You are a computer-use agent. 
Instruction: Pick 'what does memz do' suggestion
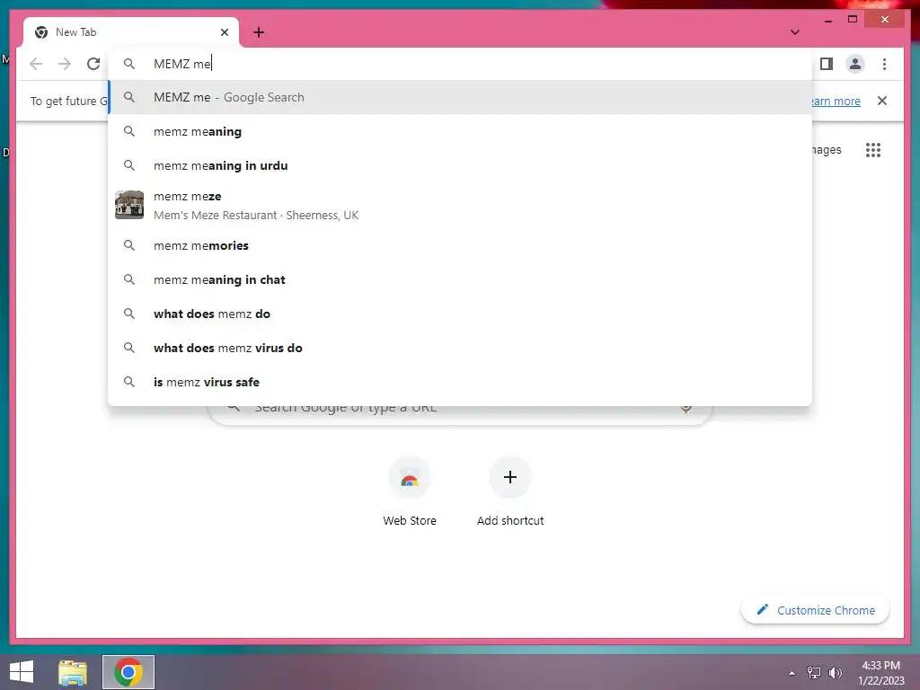click(x=460, y=314)
